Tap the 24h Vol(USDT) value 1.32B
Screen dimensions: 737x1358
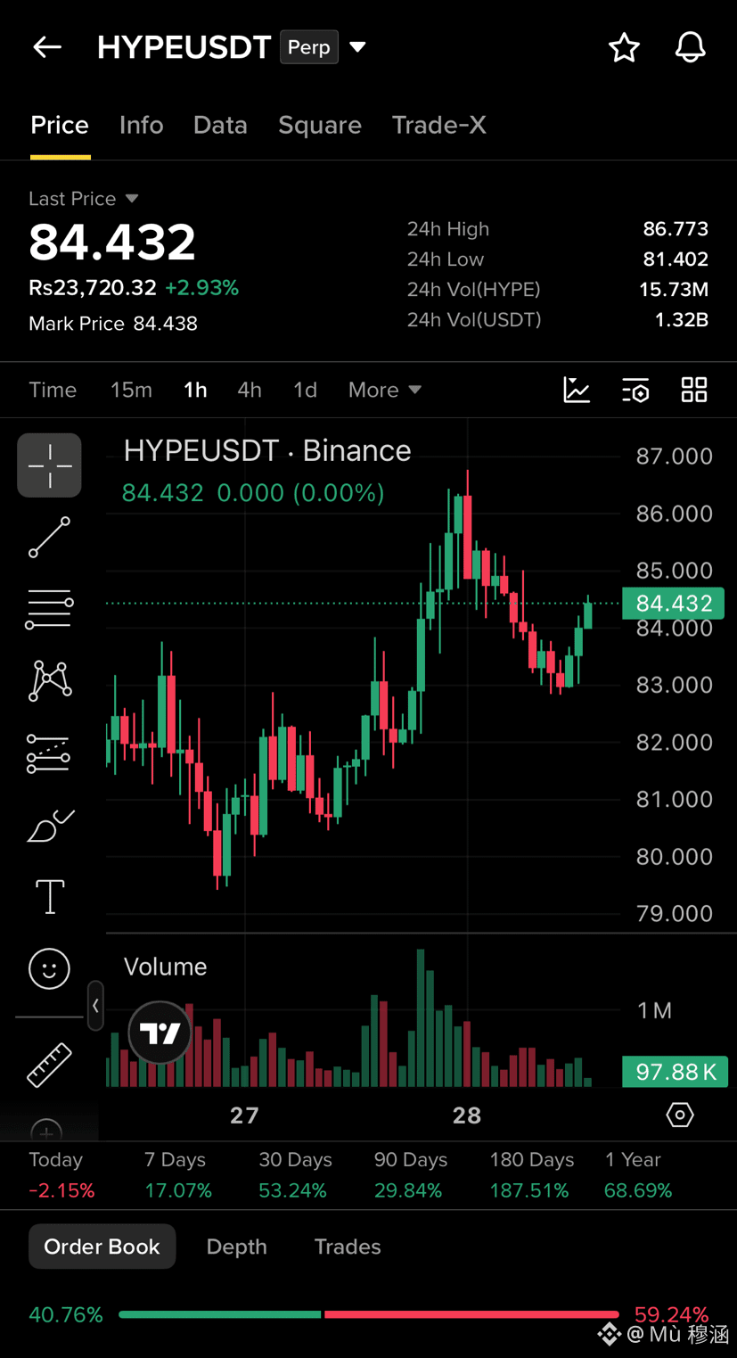pos(682,320)
